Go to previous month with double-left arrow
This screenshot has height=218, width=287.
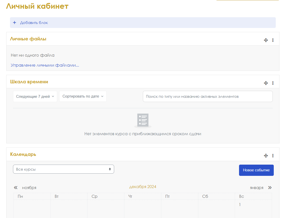click(x=16, y=188)
